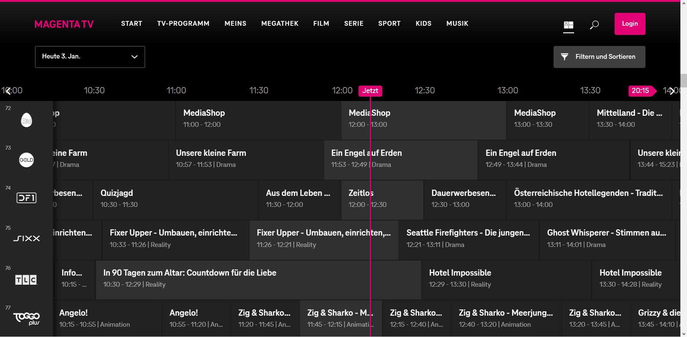
Task: Open the SERIE menu item
Action: coord(354,24)
